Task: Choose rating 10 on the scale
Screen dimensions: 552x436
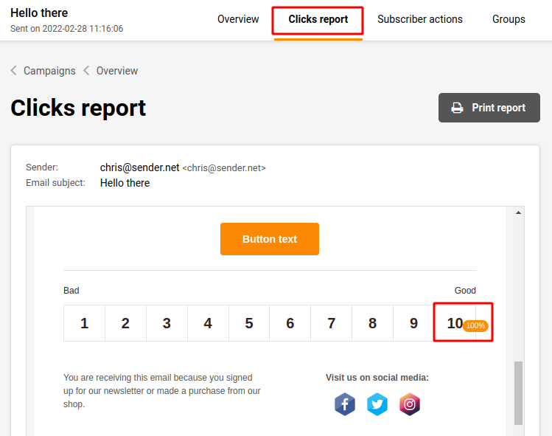Action: pyautogui.click(x=454, y=323)
